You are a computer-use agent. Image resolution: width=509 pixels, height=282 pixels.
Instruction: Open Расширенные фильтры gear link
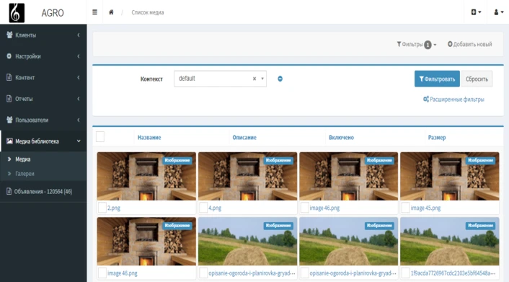point(453,100)
